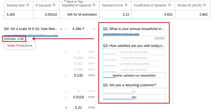
Task: Click the Q2 household income slider
Action: pyautogui.click(x=134, y=35)
